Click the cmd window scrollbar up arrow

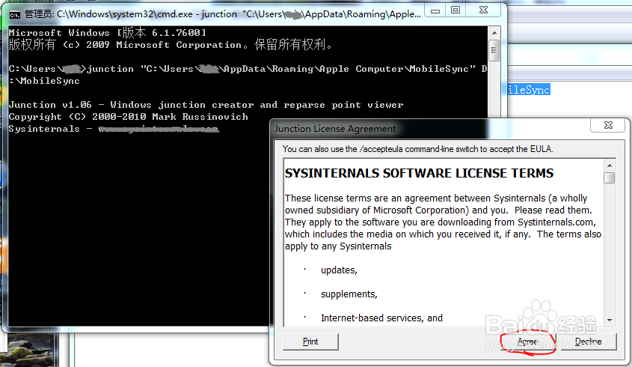(494, 33)
